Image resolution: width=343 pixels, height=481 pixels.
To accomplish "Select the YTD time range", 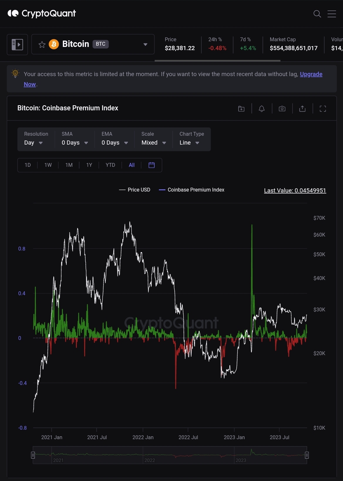I will (x=110, y=165).
